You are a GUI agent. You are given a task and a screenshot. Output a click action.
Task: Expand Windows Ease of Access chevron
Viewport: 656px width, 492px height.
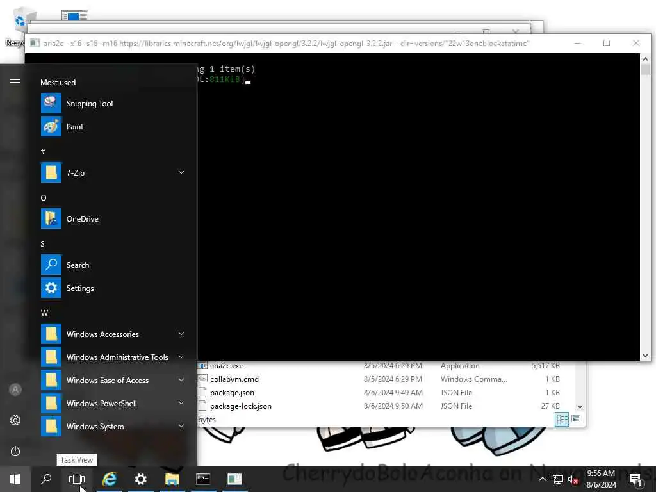[181, 380]
